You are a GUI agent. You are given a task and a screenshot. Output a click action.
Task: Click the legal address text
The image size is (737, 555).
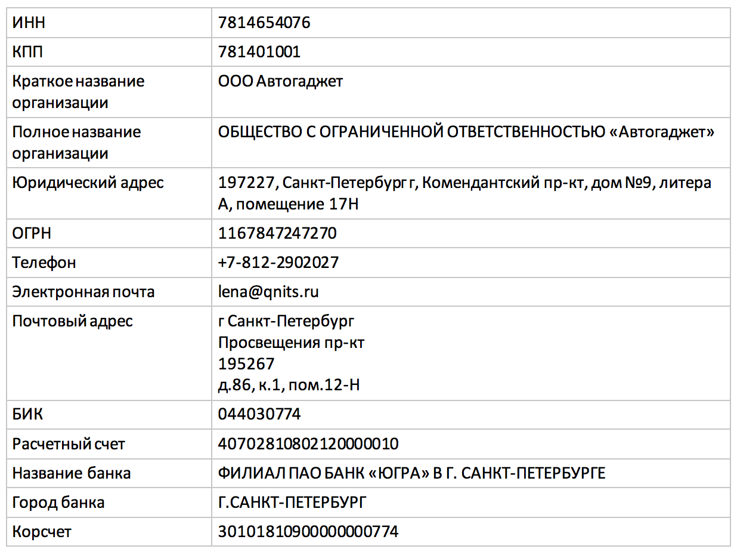(x=464, y=183)
